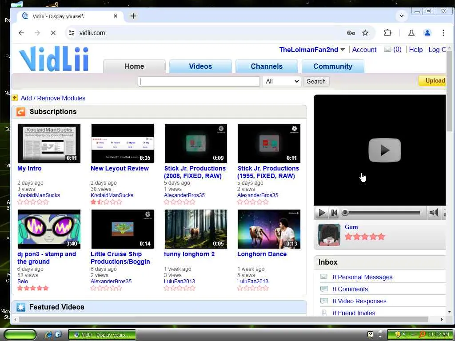The height and width of the screenshot is (341, 455).
Task: Click the Gum channel avatar
Action: [x=329, y=235]
